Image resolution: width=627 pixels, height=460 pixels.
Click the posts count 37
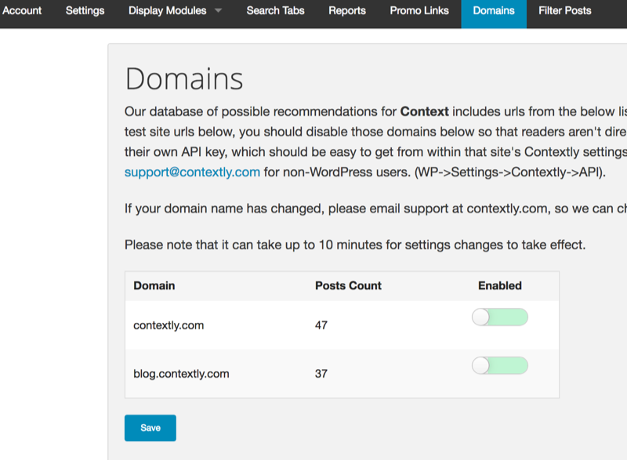(321, 374)
